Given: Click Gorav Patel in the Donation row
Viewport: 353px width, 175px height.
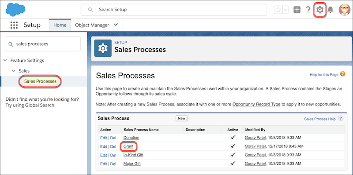Looking at the screenshot, I should (x=255, y=138).
